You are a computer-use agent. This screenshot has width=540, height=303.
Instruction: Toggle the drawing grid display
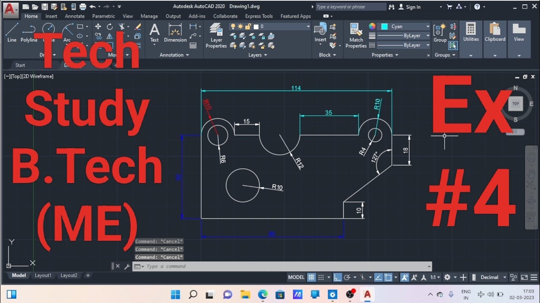coord(311,277)
